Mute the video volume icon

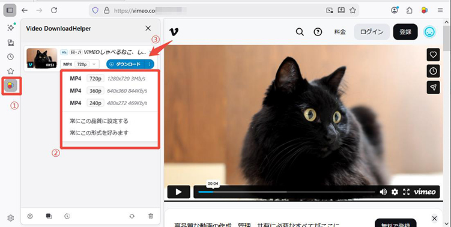[x=383, y=192]
